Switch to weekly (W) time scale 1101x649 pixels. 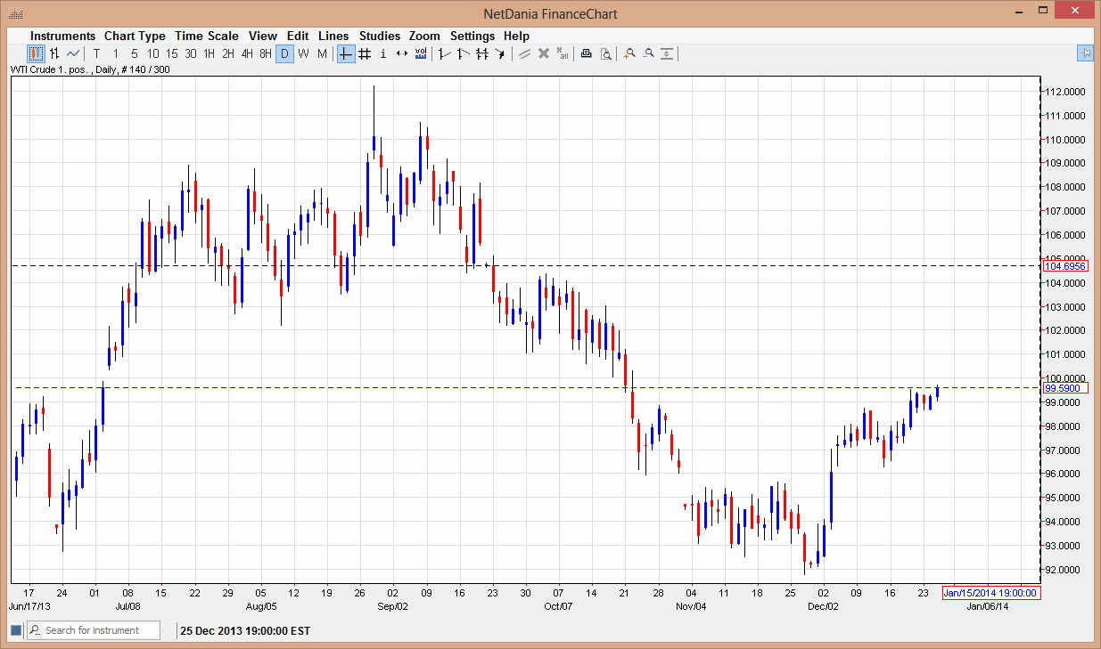tap(303, 53)
